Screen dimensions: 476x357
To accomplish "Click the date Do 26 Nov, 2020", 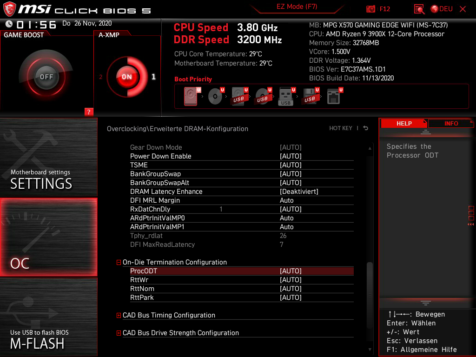I will click(87, 23).
